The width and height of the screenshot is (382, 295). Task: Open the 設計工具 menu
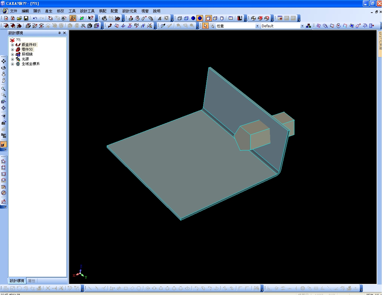[87, 11]
